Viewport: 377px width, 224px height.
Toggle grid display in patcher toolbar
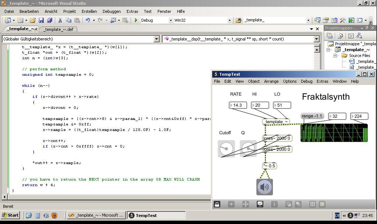coord(312,204)
